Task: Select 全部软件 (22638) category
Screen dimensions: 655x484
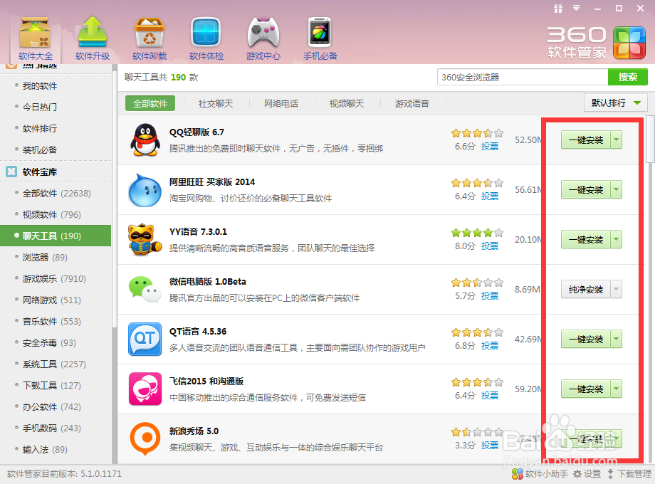Action: [x=56, y=193]
